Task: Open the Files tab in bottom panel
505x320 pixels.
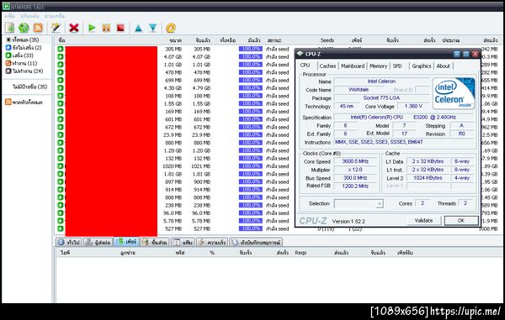Action: click(x=183, y=242)
